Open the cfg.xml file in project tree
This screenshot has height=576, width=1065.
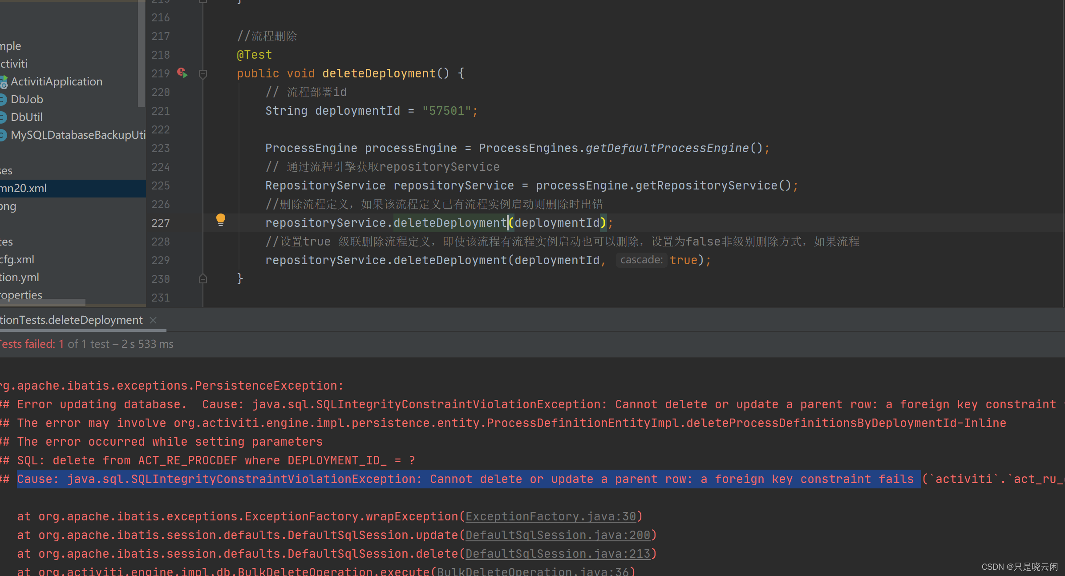tap(17, 260)
